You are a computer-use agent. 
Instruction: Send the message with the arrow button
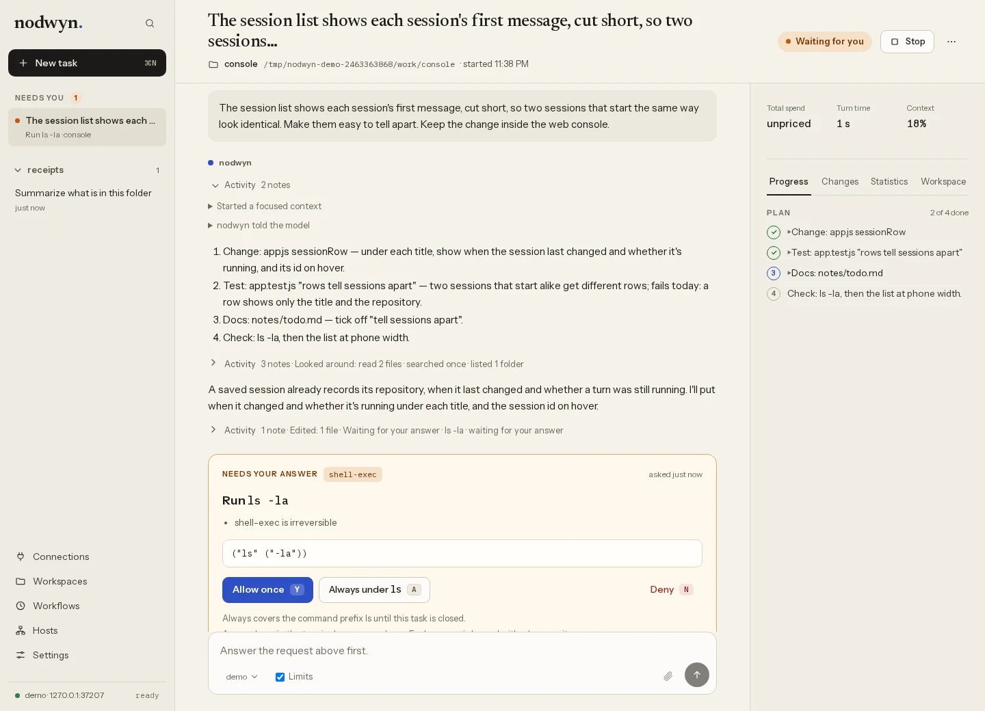[x=697, y=675]
